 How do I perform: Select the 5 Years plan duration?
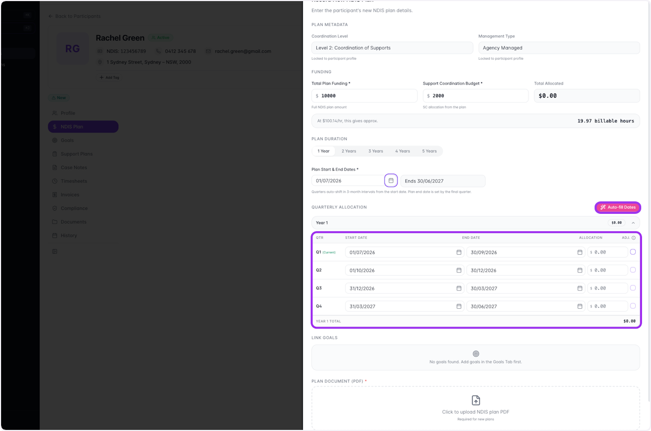(x=429, y=151)
